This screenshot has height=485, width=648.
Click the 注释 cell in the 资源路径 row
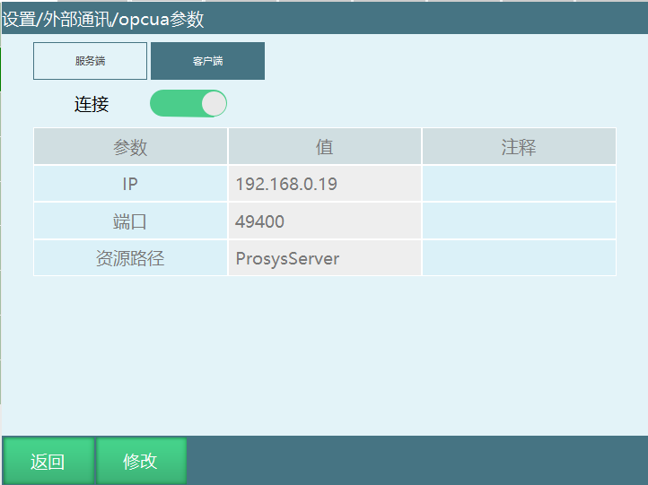pos(519,258)
